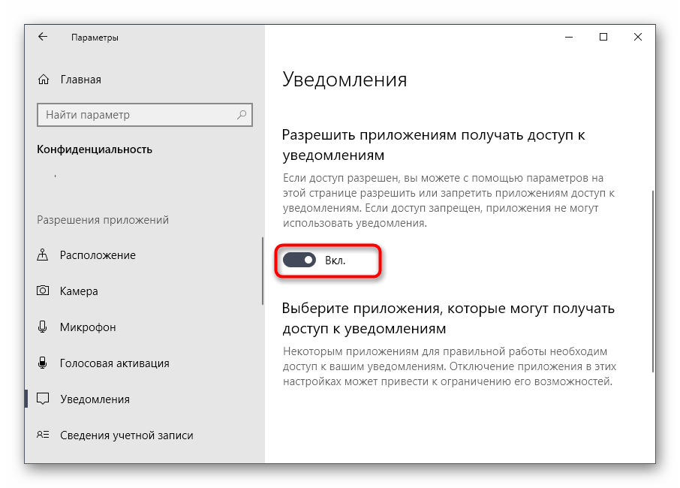Screen dimensions: 680x488
Task: Click the Вкл. toggle label
Action: (x=335, y=261)
